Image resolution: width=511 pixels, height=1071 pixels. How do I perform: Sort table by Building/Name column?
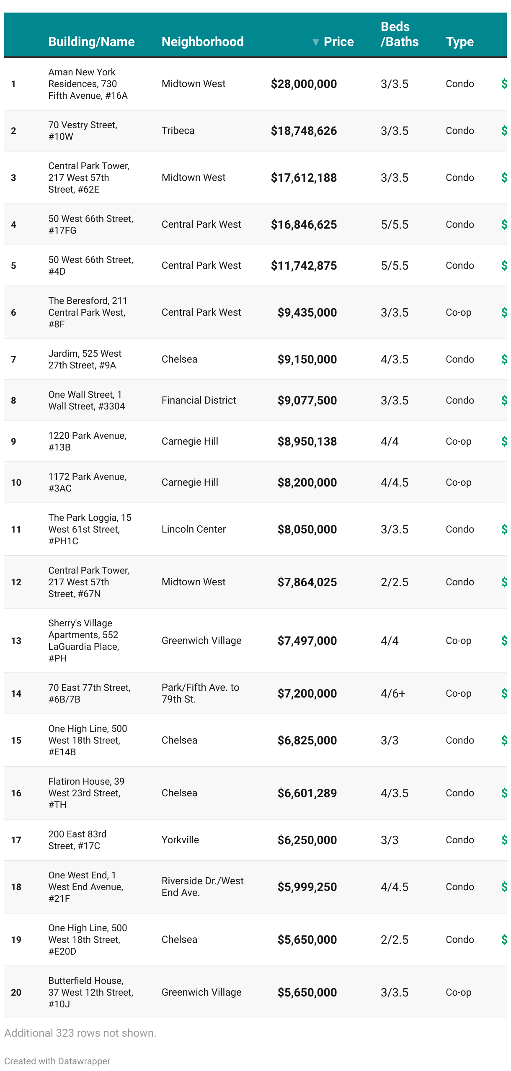coord(91,42)
